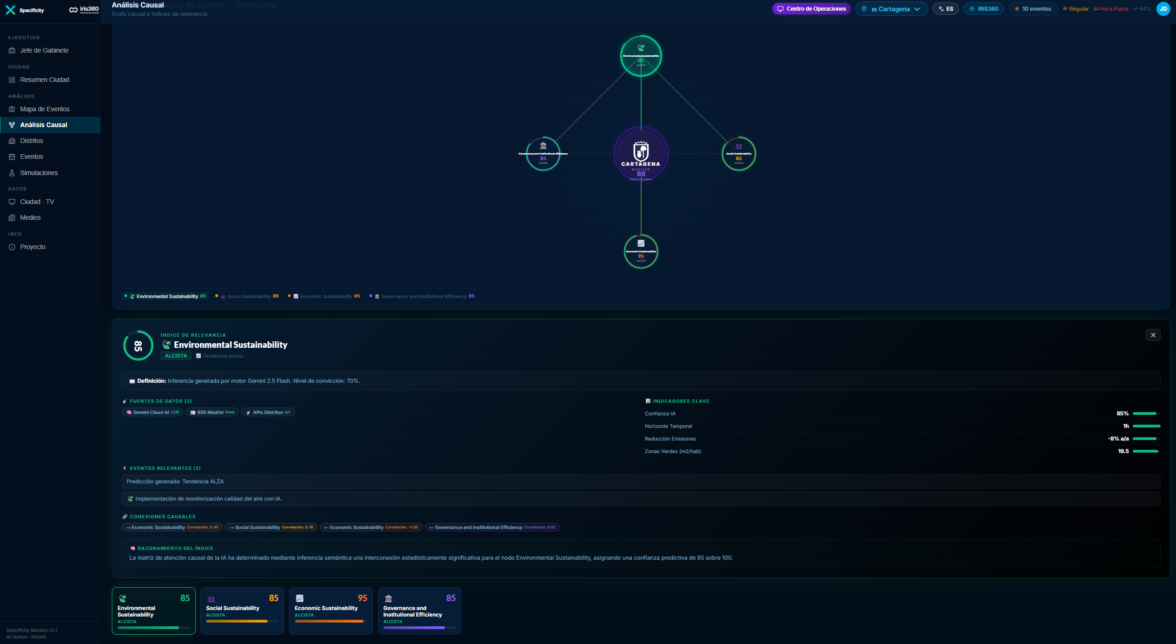Click the Environmental Sustainability node in graph

pos(641,56)
